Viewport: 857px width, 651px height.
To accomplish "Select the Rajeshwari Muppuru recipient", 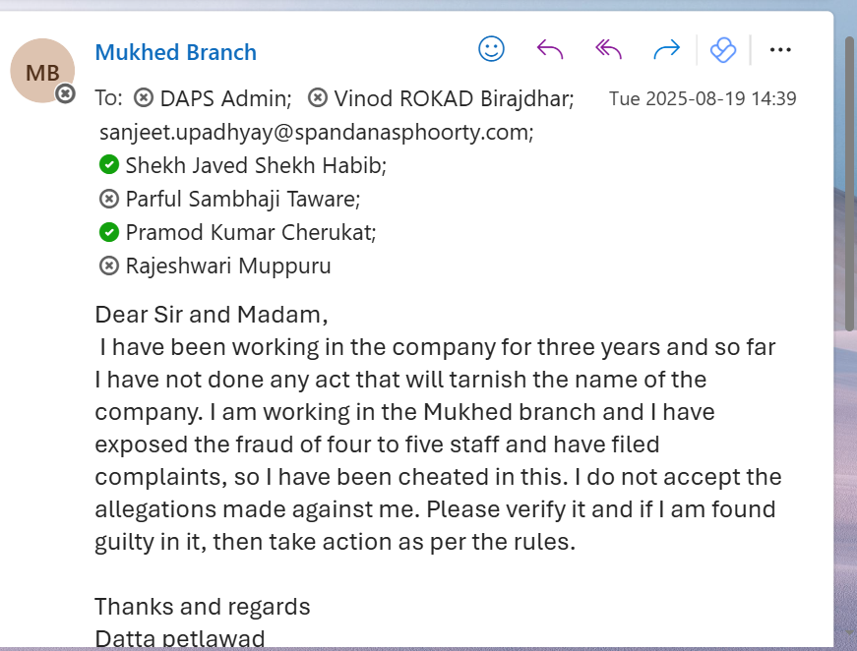I will 227,266.
